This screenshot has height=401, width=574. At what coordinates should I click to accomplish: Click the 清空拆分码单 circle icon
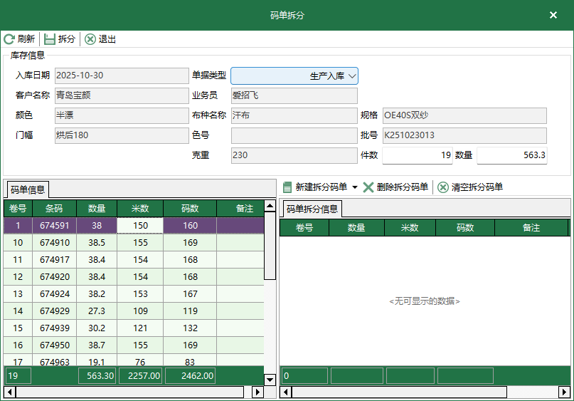[x=443, y=187]
